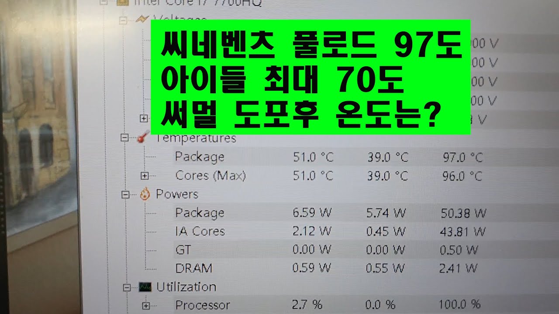This screenshot has width=559, height=314.
Task: Click Package temperature minimum 39.0 °C
Action: click(x=387, y=157)
